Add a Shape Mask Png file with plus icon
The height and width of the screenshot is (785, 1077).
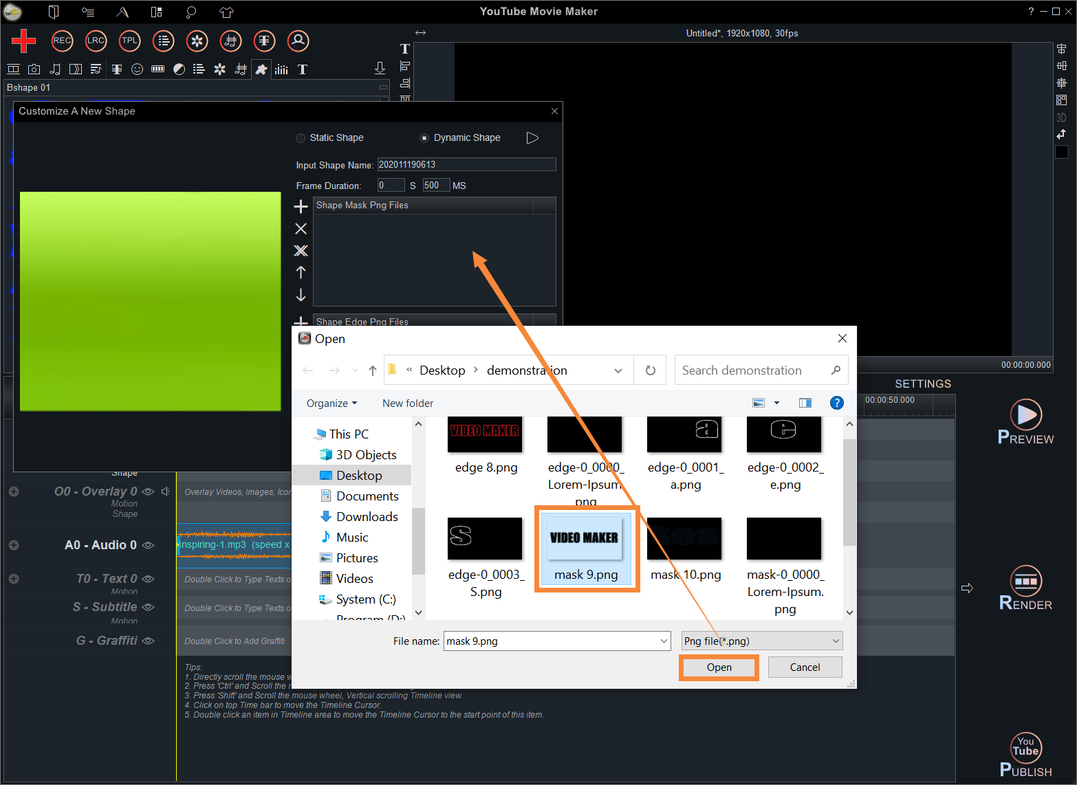tap(301, 206)
